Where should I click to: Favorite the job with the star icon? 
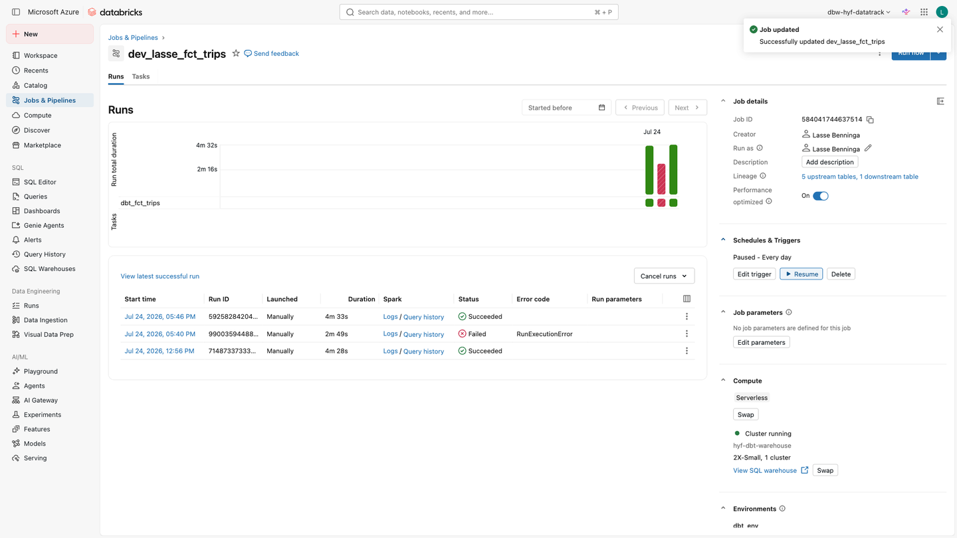[236, 53]
